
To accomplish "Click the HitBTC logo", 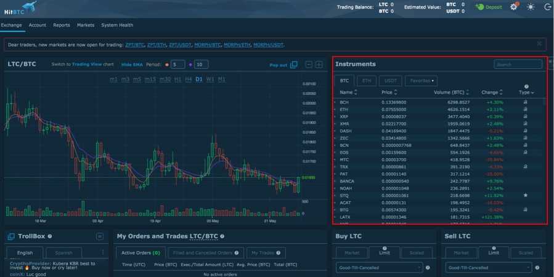I will 20,8.
